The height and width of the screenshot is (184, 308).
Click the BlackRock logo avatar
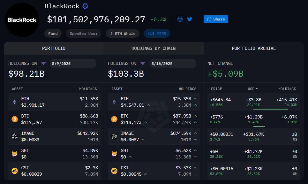pos(22,20)
